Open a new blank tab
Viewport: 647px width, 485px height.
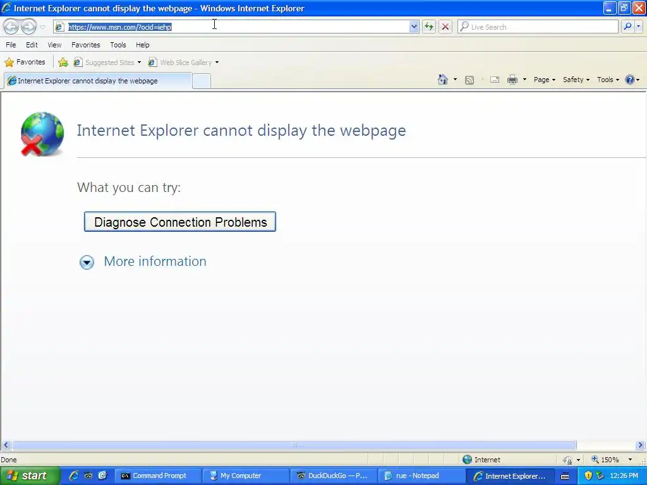point(202,81)
